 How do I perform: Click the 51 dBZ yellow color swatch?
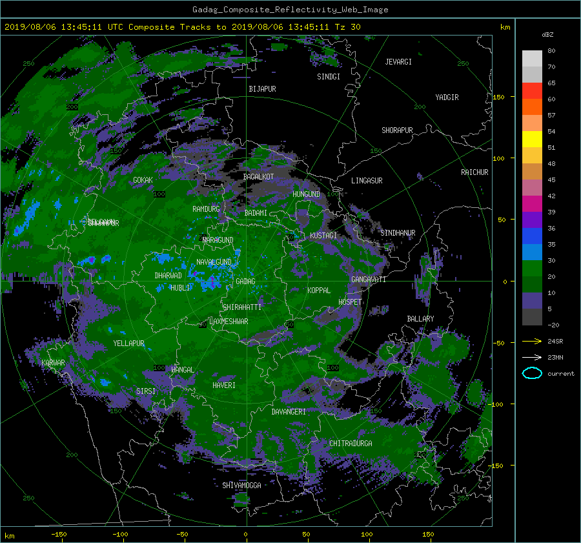coord(532,139)
